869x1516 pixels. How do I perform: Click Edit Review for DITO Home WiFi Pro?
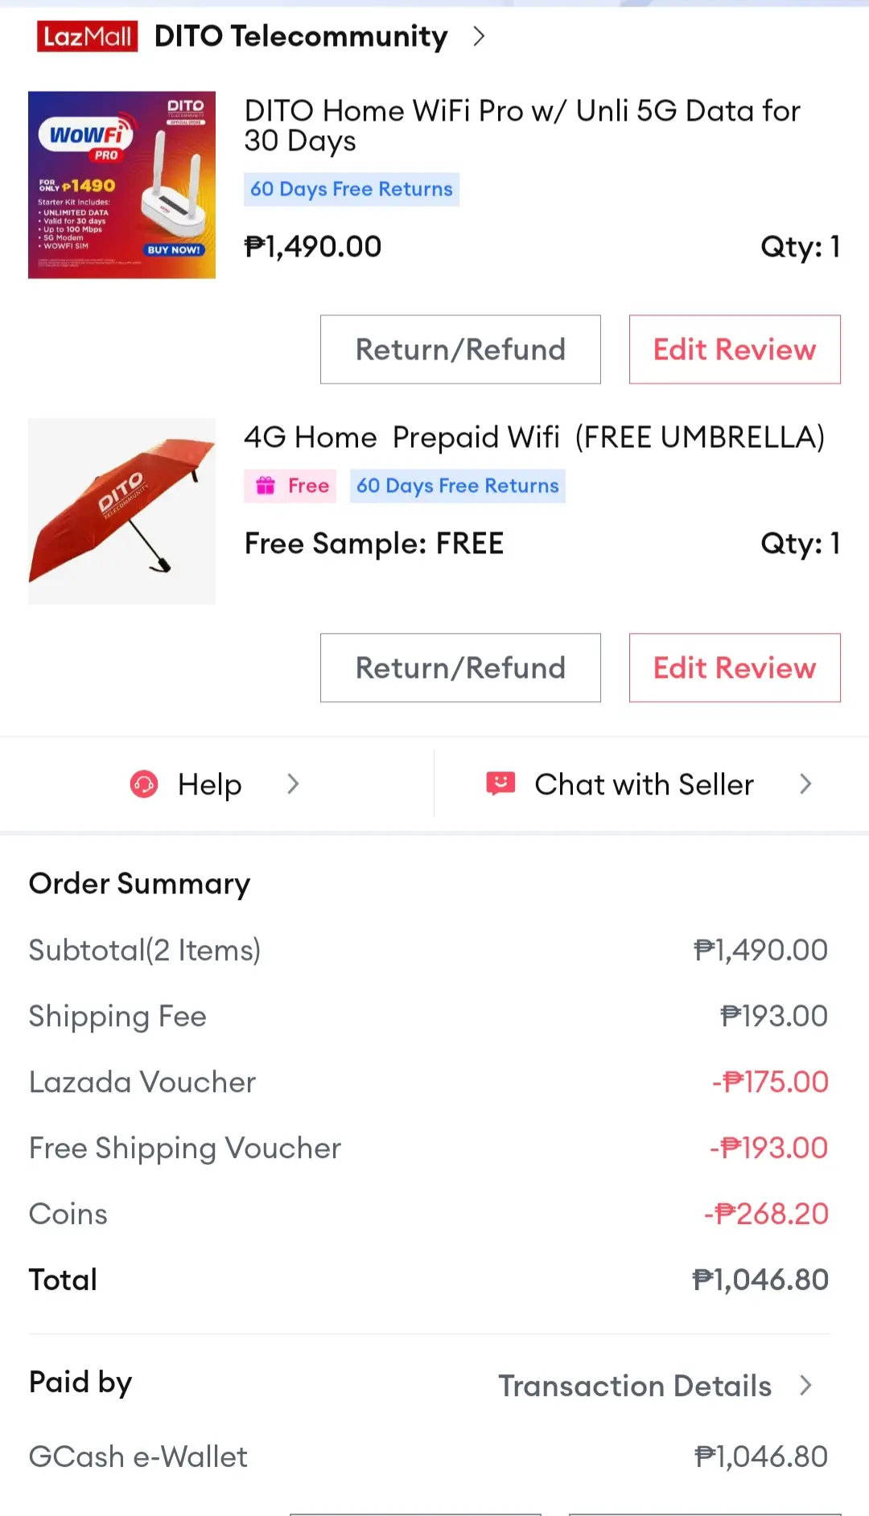tap(735, 349)
